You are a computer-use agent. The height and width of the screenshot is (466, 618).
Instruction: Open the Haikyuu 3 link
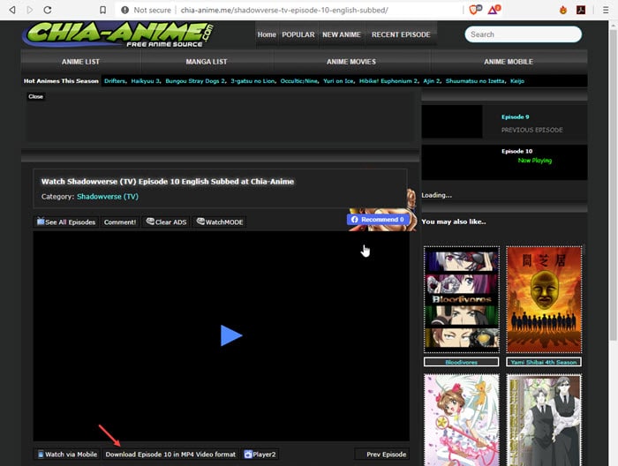145,80
